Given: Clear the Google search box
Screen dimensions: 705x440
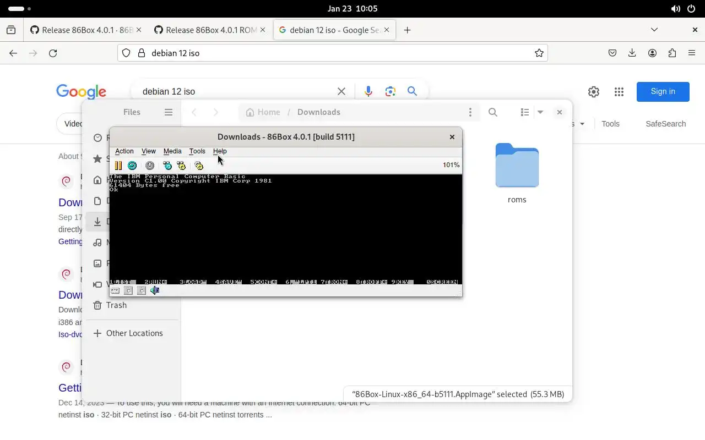Looking at the screenshot, I should click(x=341, y=91).
